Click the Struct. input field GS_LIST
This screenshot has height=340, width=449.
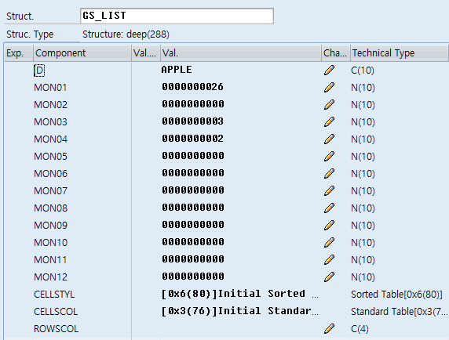click(x=177, y=16)
